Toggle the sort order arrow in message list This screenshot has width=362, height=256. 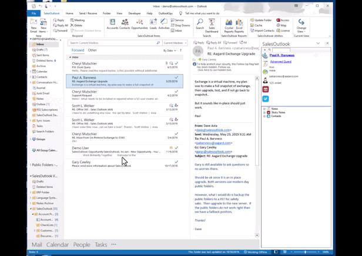[181, 50]
